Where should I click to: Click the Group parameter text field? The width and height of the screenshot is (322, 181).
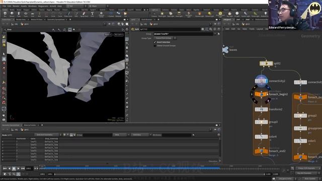(x=184, y=34)
